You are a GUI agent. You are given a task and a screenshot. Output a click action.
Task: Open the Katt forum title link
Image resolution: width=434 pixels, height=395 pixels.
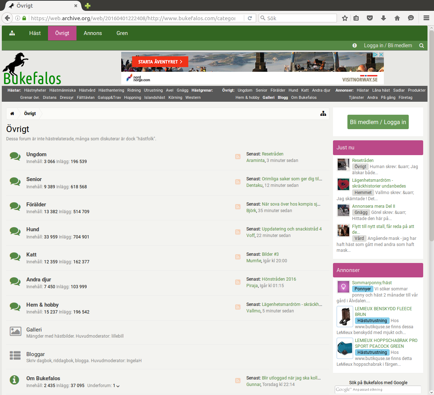(31, 255)
